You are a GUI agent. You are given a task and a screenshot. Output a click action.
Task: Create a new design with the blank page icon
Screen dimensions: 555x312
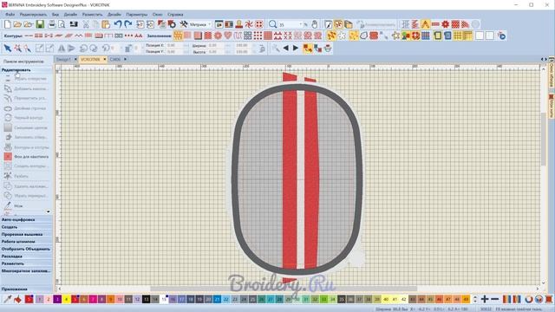point(8,24)
